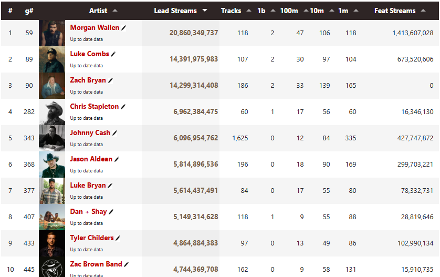Select Johnny Cash track count 1,625
440x277 pixels.
(x=240, y=138)
